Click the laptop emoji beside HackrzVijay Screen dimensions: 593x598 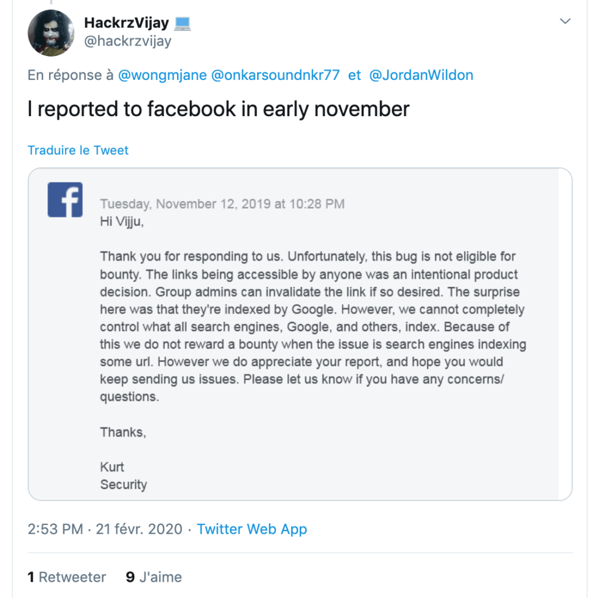point(182,23)
